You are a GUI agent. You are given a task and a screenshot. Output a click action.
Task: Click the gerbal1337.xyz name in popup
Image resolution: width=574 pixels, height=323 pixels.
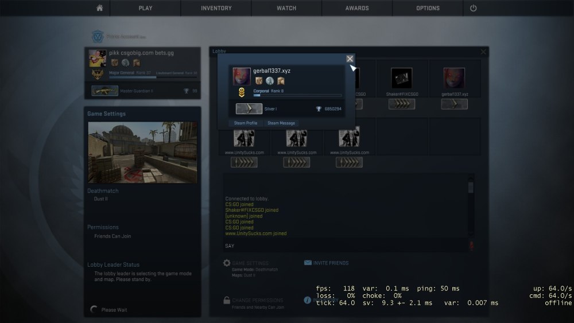pyautogui.click(x=272, y=71)
